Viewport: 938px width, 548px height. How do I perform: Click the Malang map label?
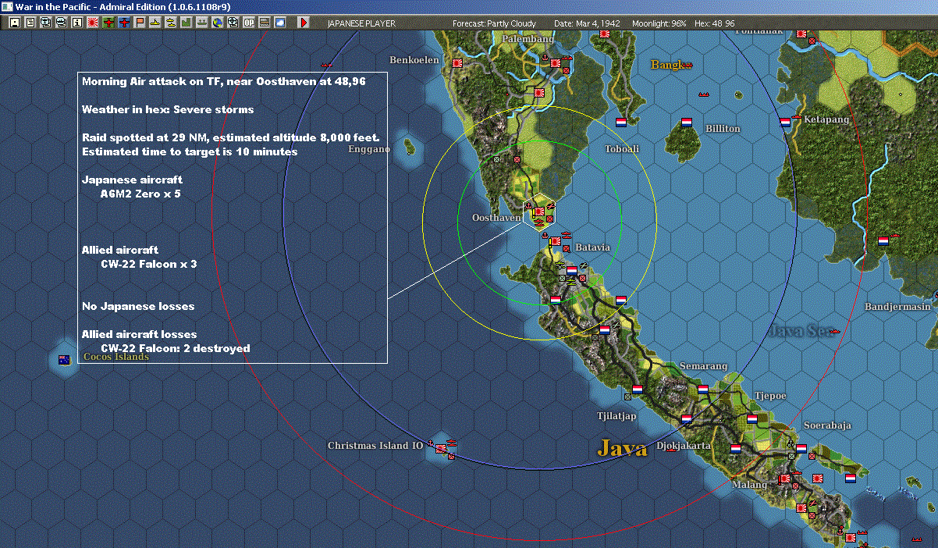pyautogui.click(x=749, y=485)
